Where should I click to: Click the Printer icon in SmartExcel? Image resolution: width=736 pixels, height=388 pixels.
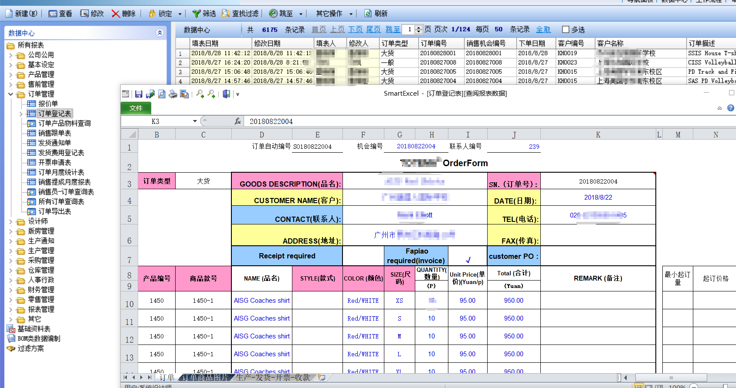pos(173,94)
